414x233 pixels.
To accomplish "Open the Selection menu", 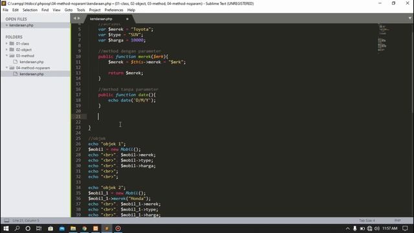I will point(30,10).
